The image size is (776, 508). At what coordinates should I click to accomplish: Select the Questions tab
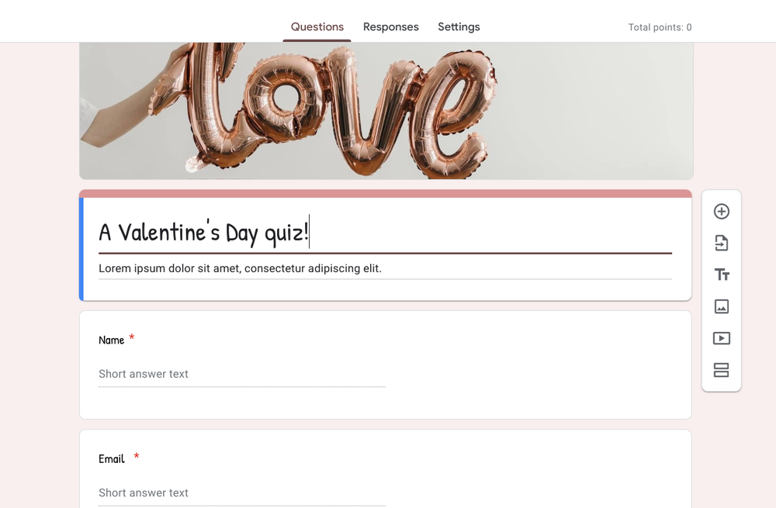[317, 26]
